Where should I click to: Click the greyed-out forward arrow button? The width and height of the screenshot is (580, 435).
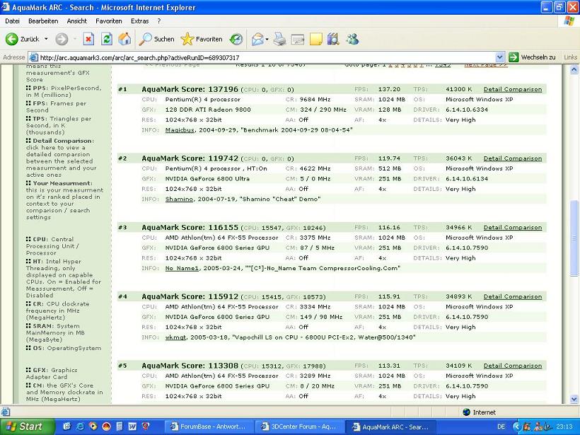click(x=62, y=39)
